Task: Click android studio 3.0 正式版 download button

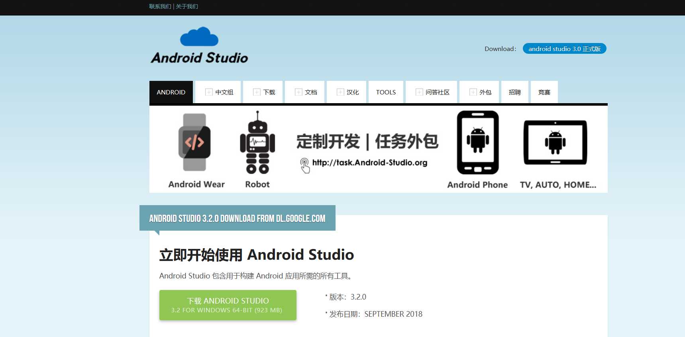Action: point(565,49)
